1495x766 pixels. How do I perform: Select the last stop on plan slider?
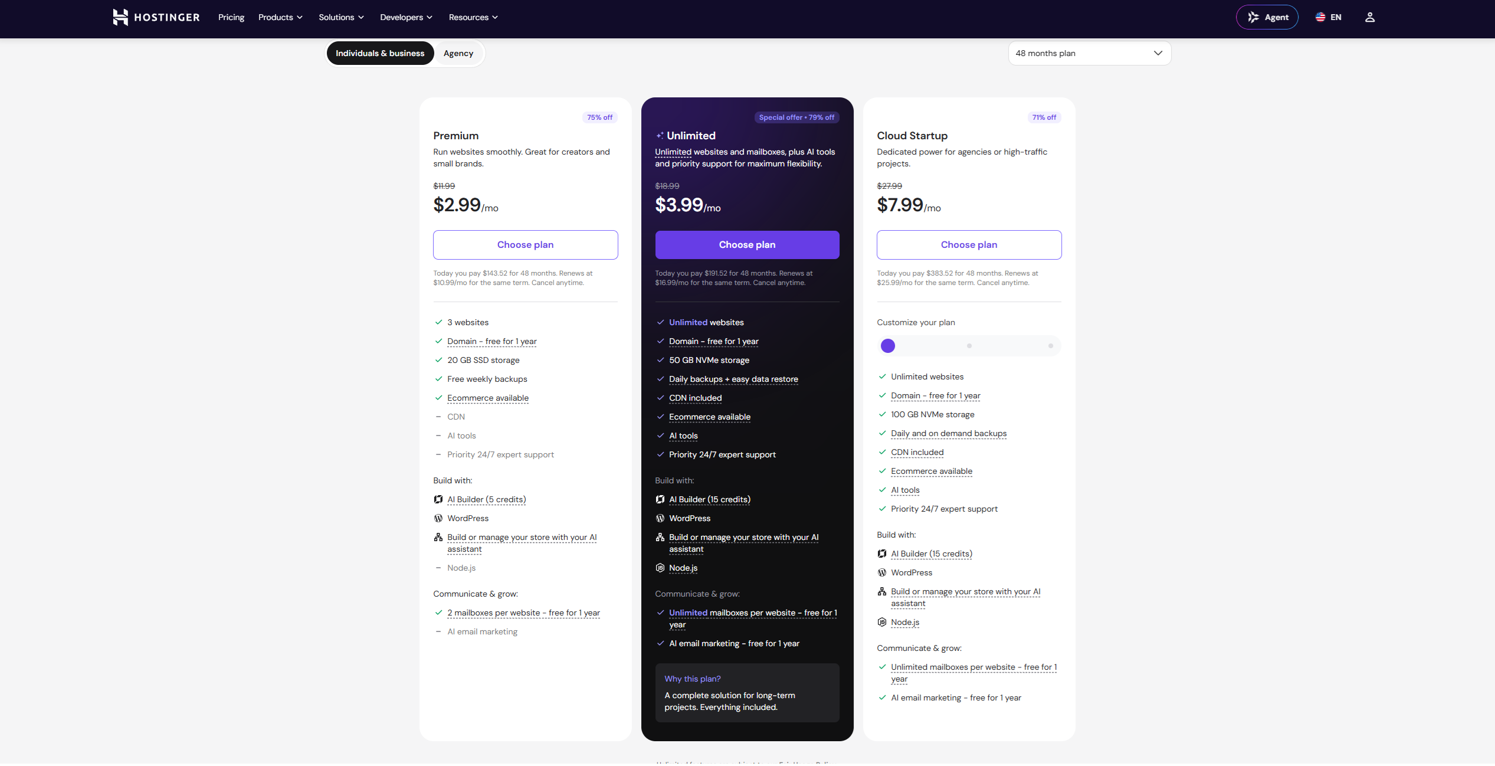[x=1050, y=346]
